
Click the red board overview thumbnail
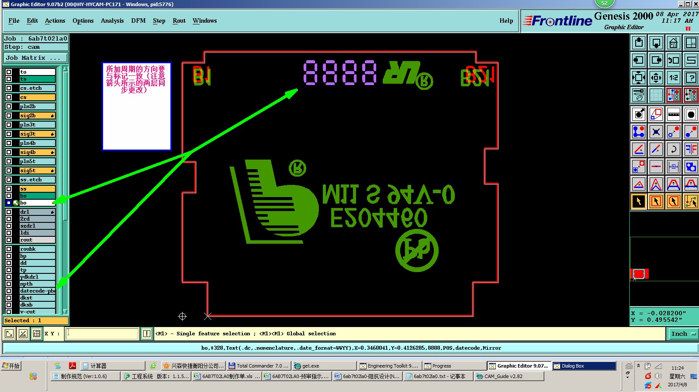[x=639, y=274]
